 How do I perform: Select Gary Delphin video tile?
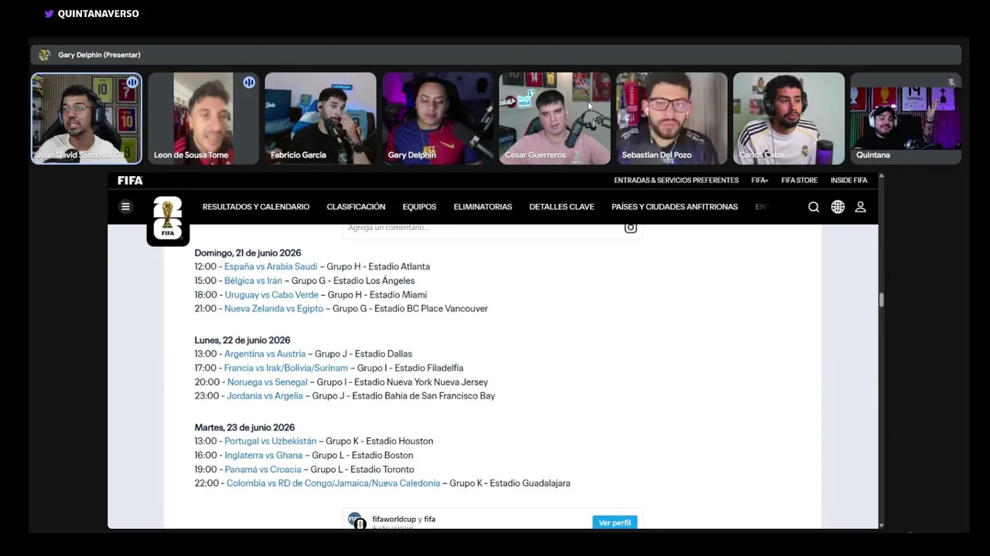[x=438, y=118]
